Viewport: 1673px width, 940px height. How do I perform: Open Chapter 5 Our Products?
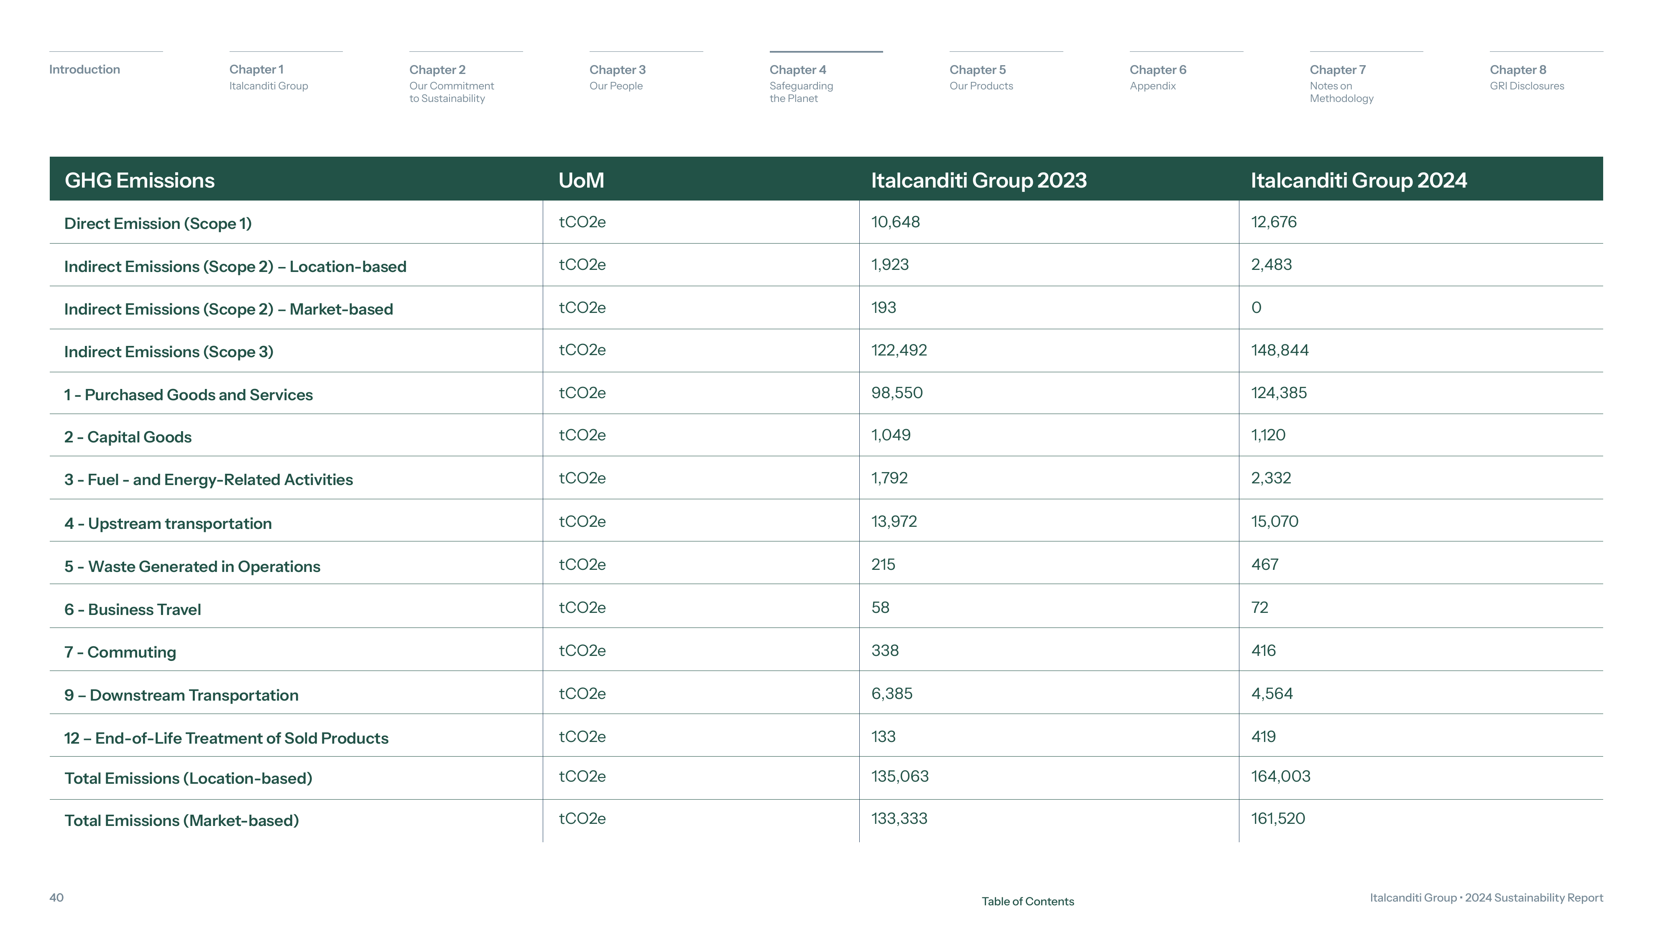(981, 77)
